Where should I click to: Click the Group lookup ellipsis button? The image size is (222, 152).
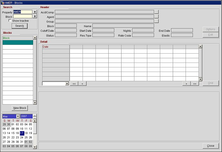pos(156,21)
